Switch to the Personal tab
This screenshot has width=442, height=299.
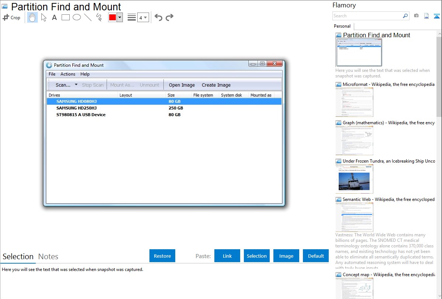pyautogui.click(x=342, y=26)
